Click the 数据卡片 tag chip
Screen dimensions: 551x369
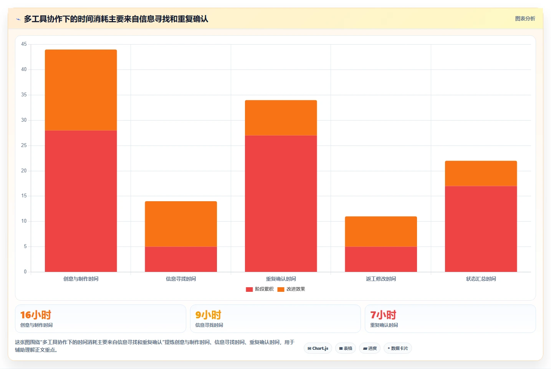398,348
